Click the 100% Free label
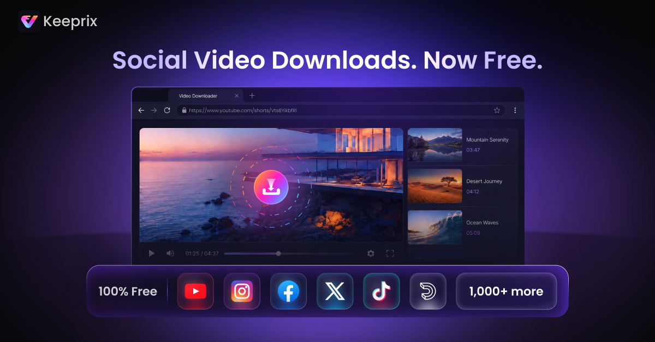 coord(128,291)
